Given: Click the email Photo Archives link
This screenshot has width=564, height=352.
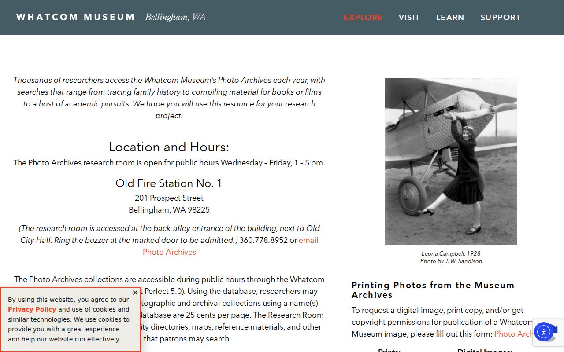Looking at the screenshot, I should [x=230, y=246].
